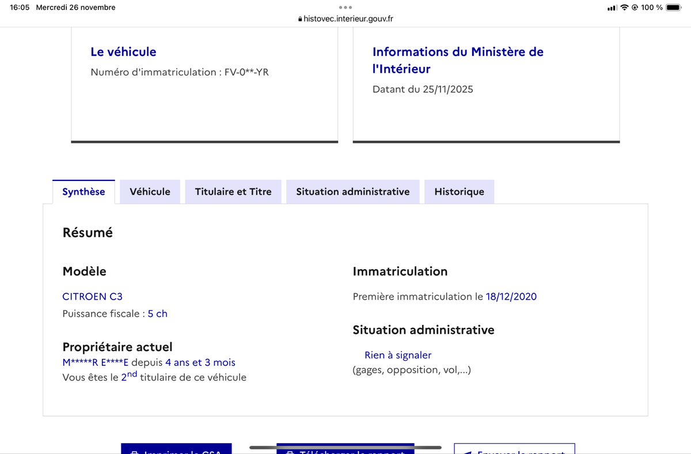The height and width of the screenshot is (454, 691).
Task: Select 'Situation administrative' summary heading
Action: 424,330
